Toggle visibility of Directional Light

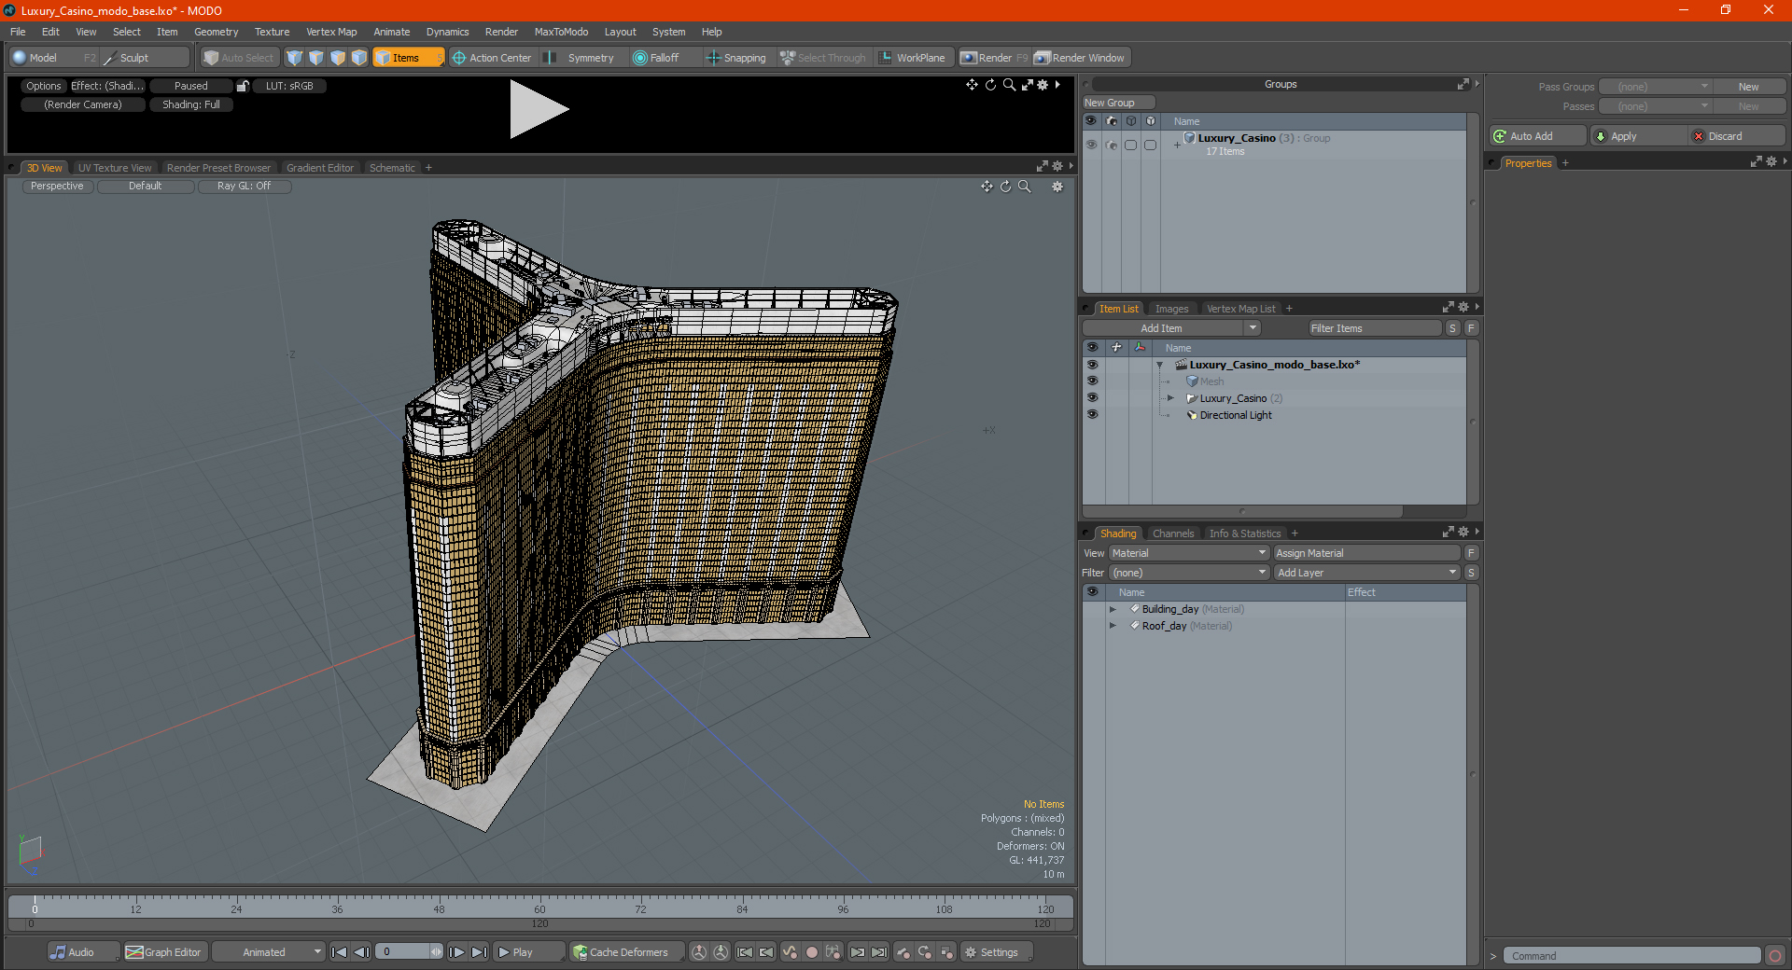click(1092, 415)
